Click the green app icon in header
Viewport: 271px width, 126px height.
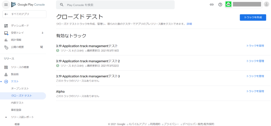point(228,4)
